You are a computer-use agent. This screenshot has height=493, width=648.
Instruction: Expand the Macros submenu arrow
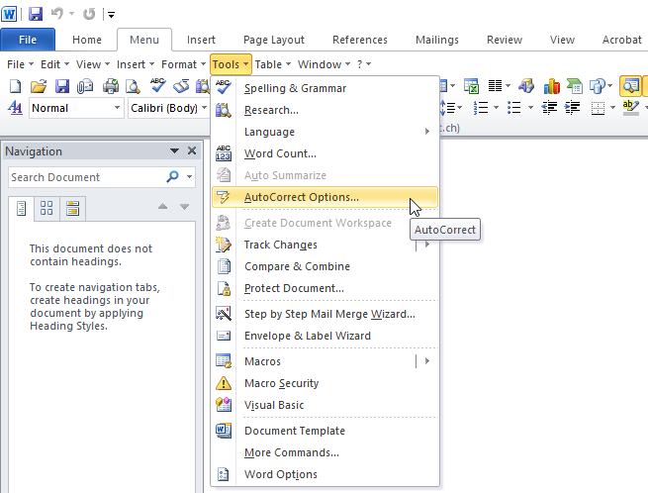(427, 361)
